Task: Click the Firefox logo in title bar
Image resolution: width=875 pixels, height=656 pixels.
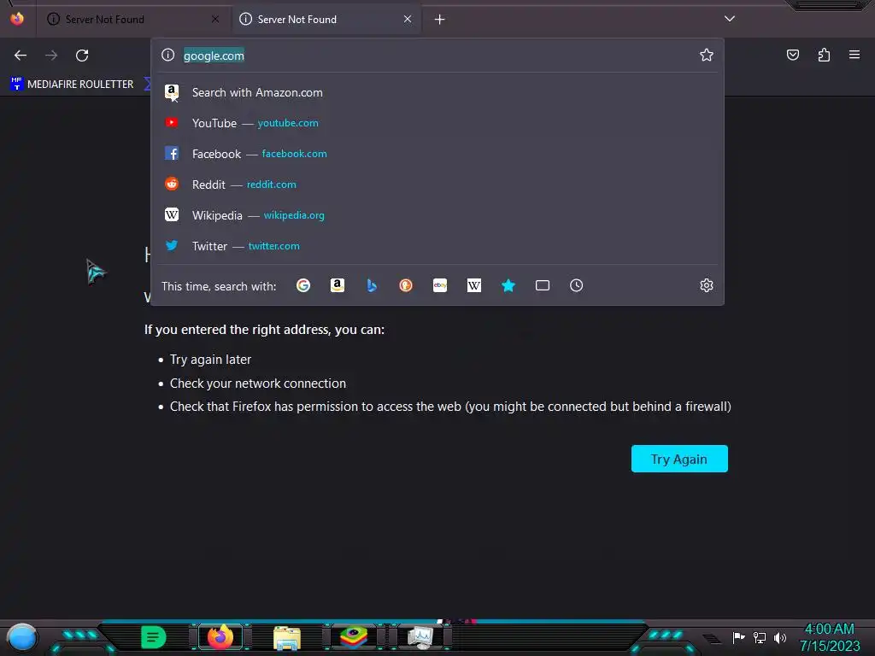Action: pos(17,19)
